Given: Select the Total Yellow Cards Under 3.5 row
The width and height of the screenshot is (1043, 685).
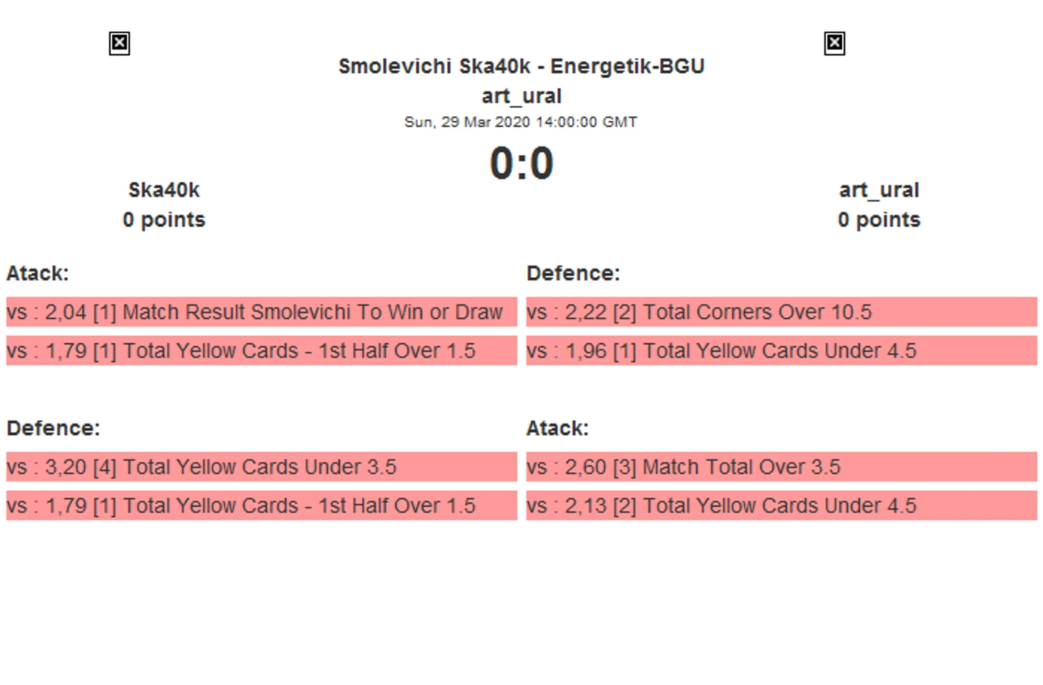Looking at the screenshot, I should point(261,467).
